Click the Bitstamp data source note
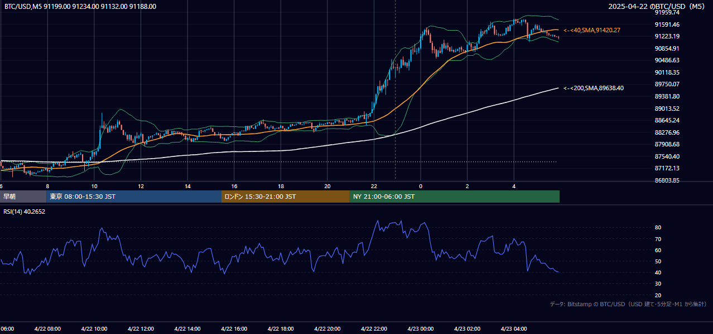 pyautogui.click(x=628, y=304)
